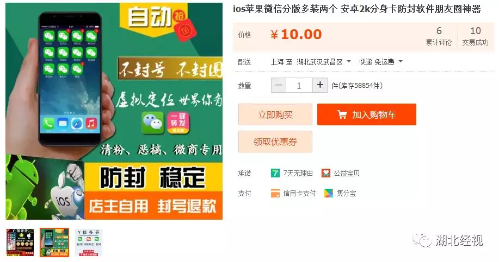Click the 7天无理由 green icon
This screenshot has height=262, width=499.
(275, 173)
